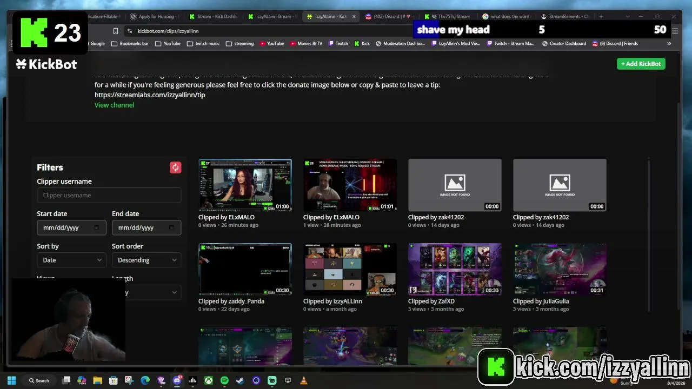Switch to the Stream - Kick Dashboard tab
The width and height of the screenshot is (692, 389).
pos(214,16)
